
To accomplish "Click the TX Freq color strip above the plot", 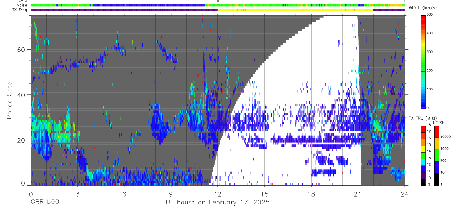I will 218,10.
